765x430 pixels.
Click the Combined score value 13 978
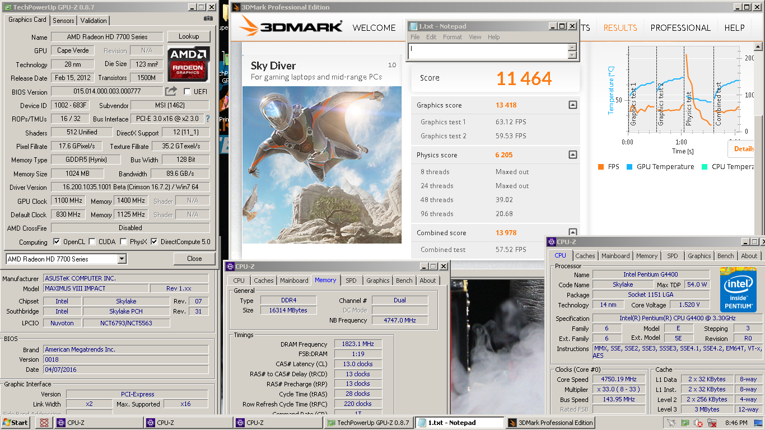tap(506, 232)
